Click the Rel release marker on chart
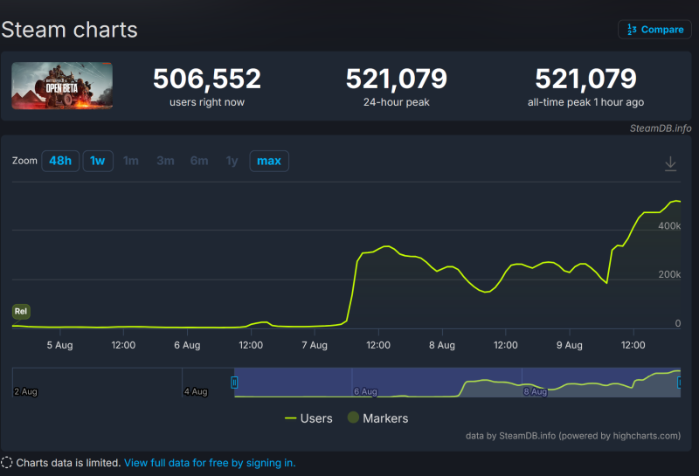The width and height of the screenshot is (699, 476). click(21, 312)
